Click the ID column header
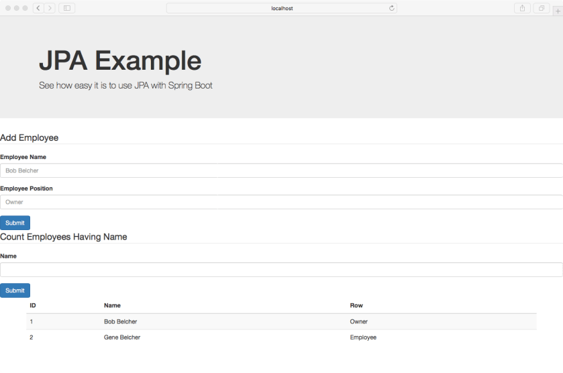Screen dimensions: 563x373 [x=33, y=305]
